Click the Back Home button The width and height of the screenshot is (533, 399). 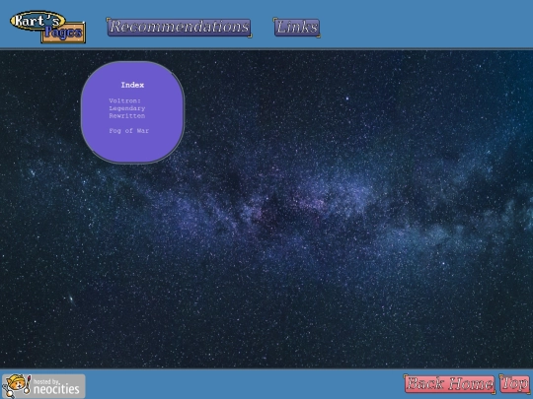[x=449, y=384]
